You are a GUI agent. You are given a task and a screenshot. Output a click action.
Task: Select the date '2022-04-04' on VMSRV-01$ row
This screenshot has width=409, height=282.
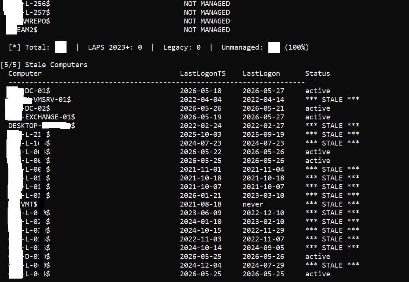coord(201,100)
